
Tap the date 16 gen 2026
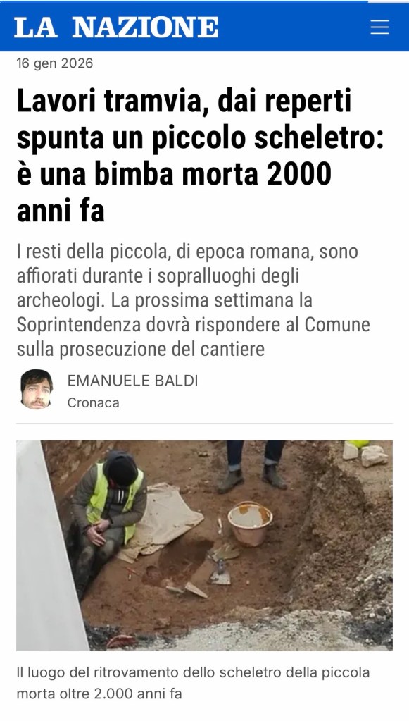(x=55, y=63)
